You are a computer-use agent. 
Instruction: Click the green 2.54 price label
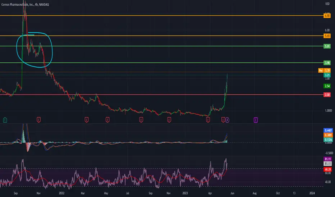[x=327, y=86]
